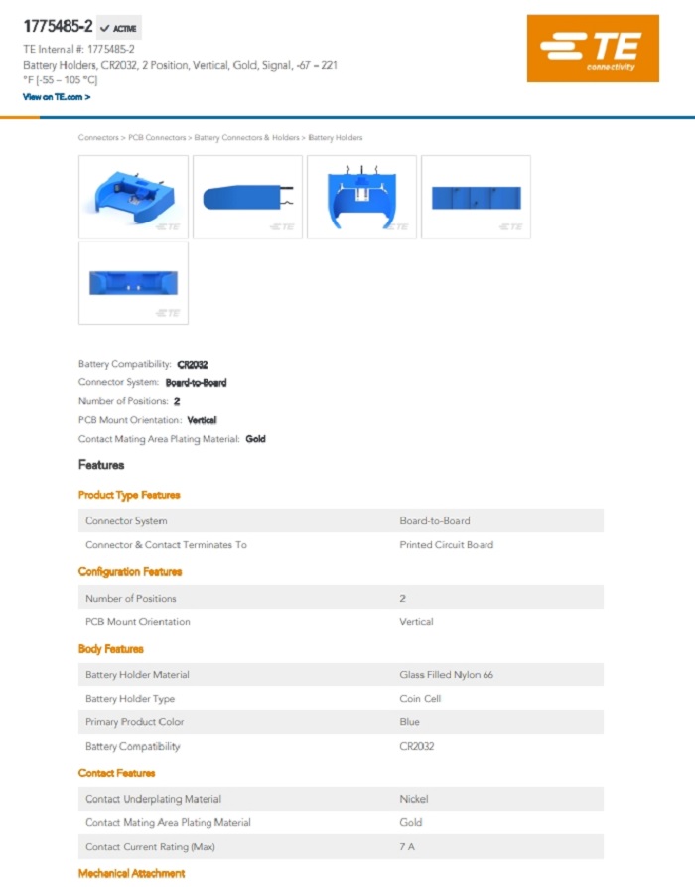Click CR2032 value in Body Features table
This screenshot has height=887, width=695.
click(417, 747)
